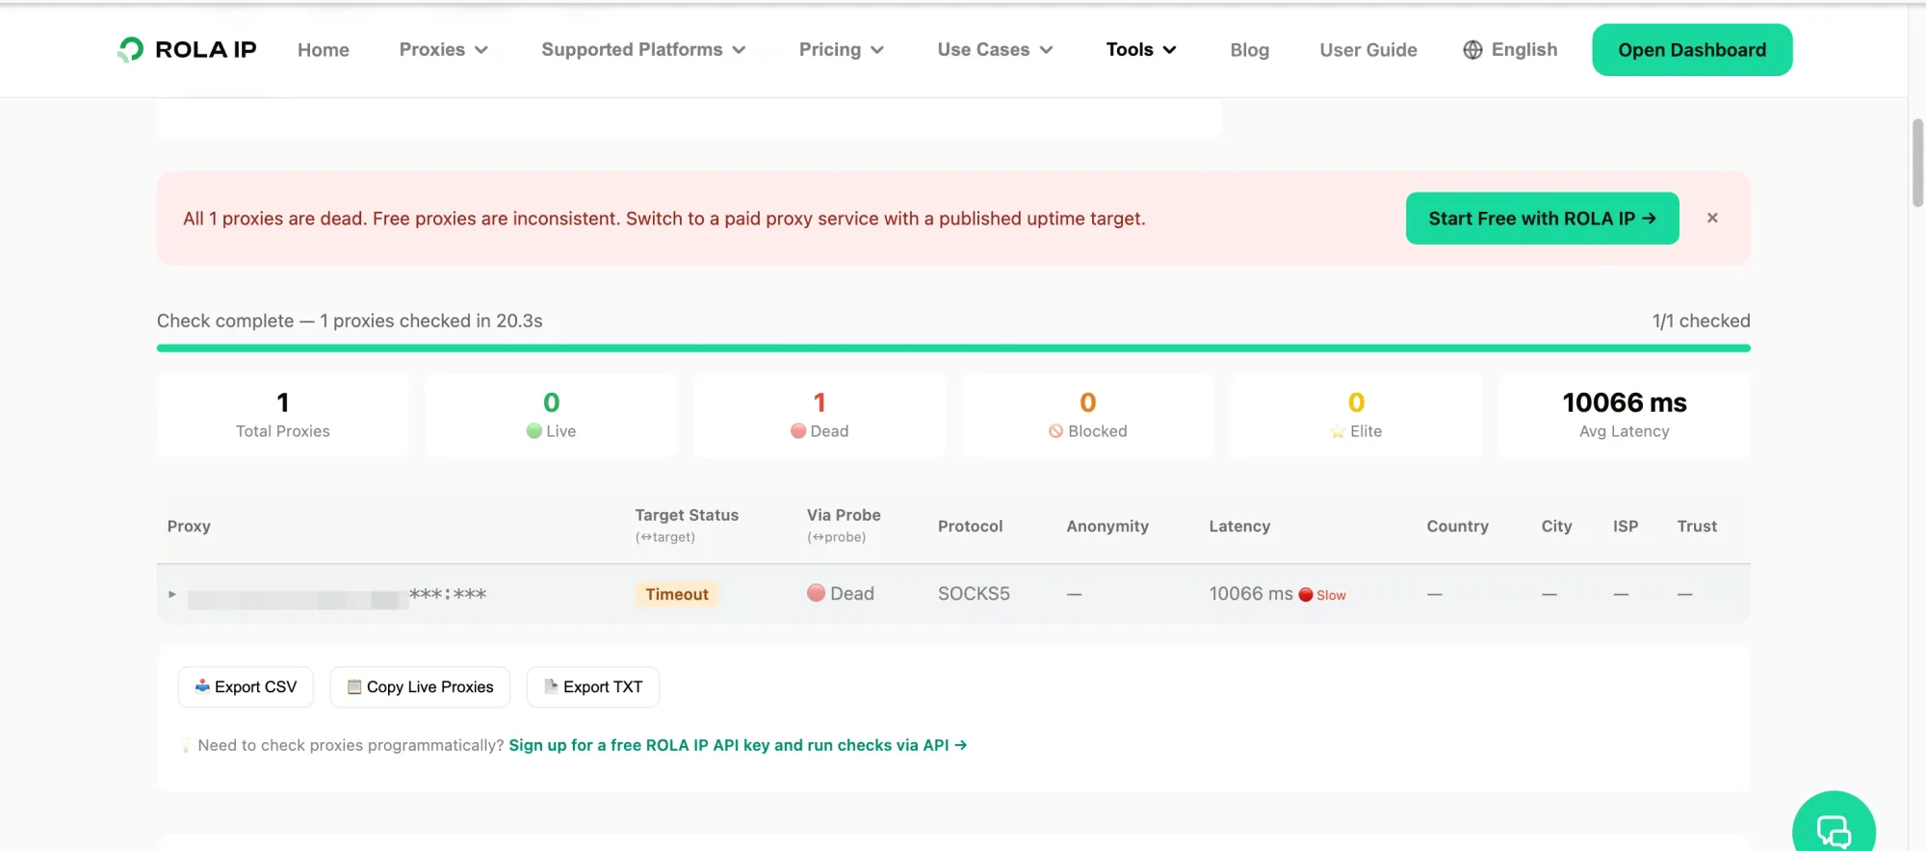Select the Elite proxies stat card
The width and height of the screenshot is (1926, 851).
(x=1356, y=415)
